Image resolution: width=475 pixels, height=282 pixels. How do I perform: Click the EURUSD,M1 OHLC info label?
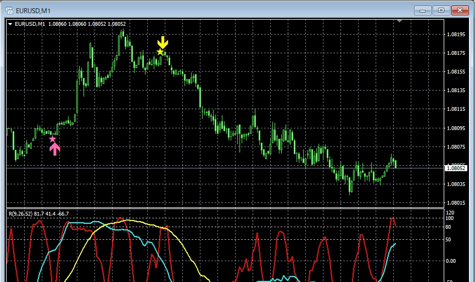click(70, 24)
